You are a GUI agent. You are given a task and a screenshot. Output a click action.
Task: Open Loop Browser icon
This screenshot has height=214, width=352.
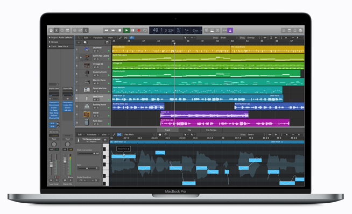pos(295,30)
